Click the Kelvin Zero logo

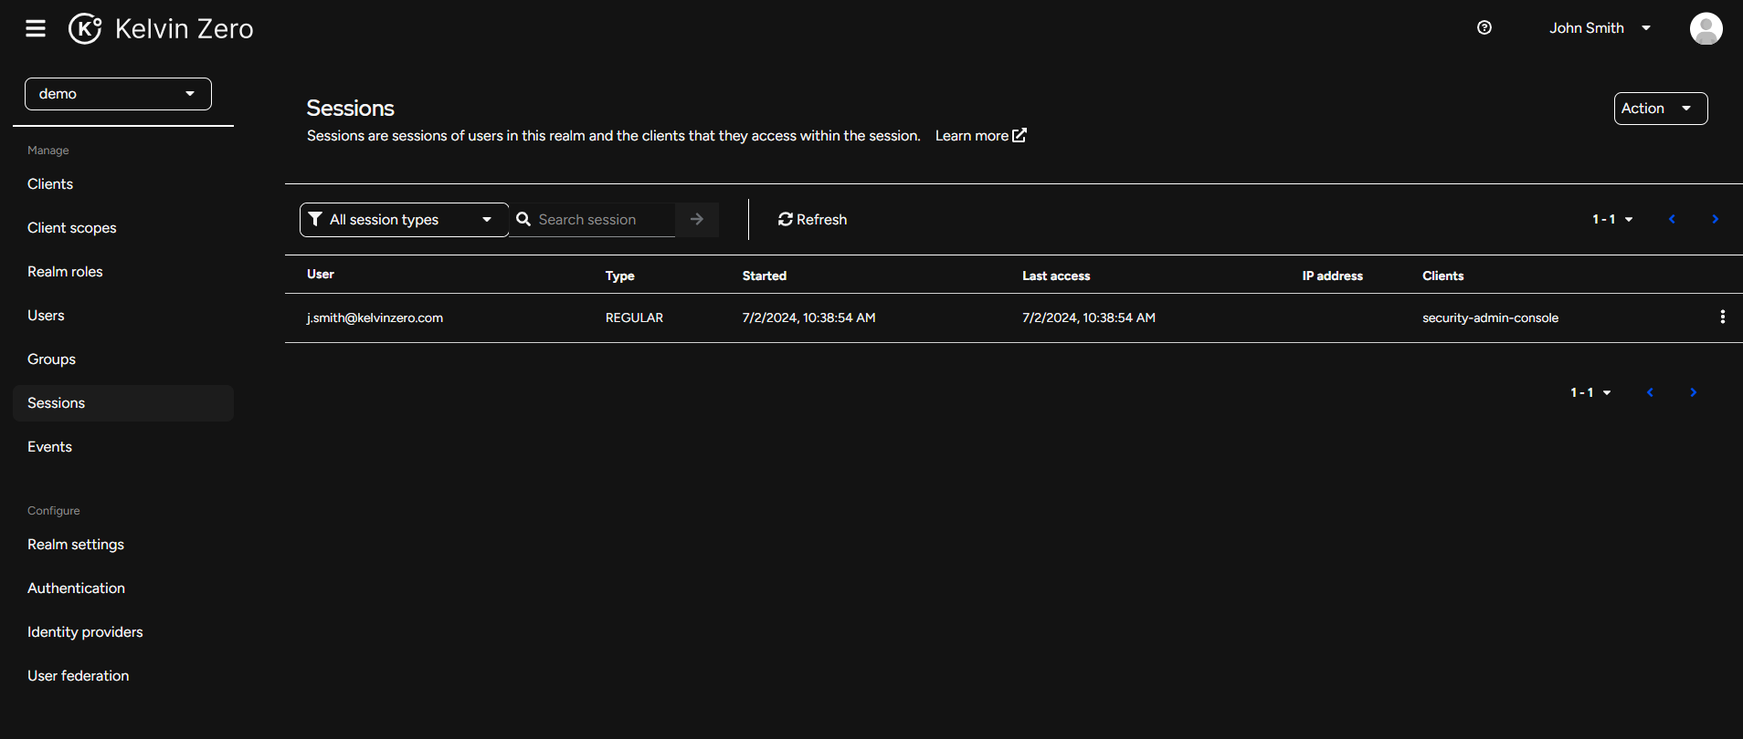click(x=162, y=28)
